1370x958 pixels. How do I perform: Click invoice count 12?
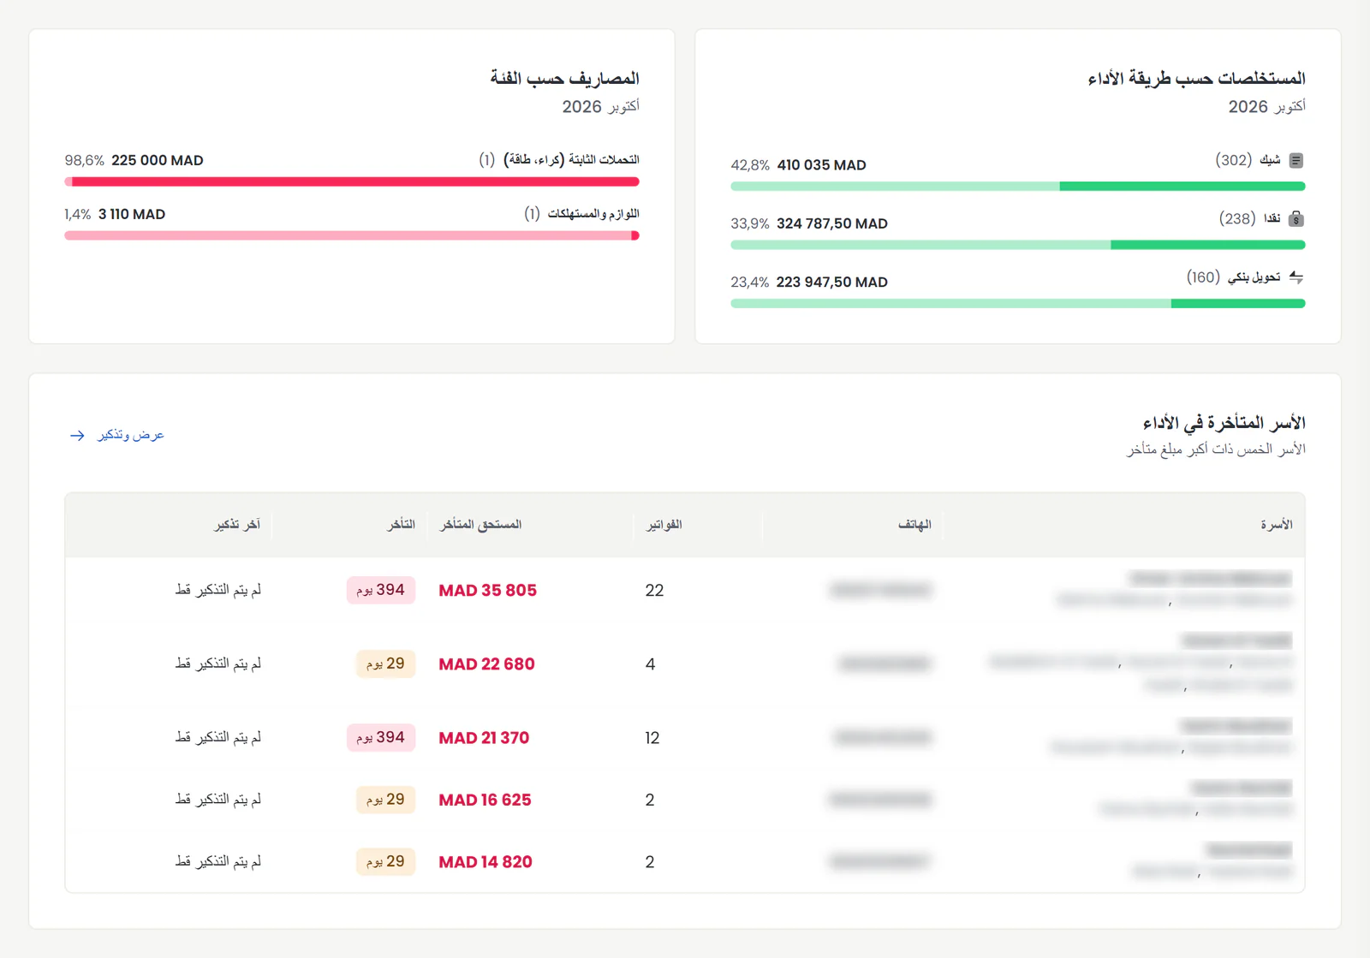click(x=652, y=738)
